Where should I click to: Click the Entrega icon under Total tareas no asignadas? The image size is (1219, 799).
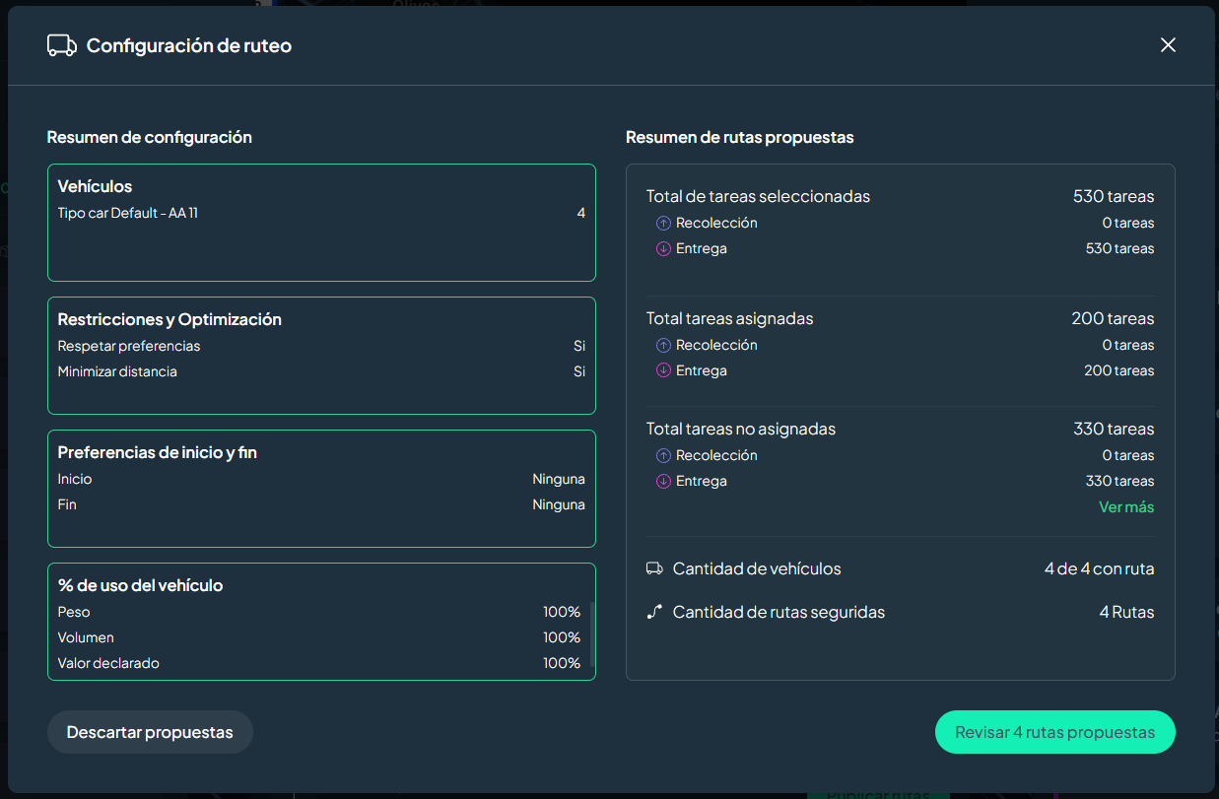pyautogui.click(x=663, y=481)
